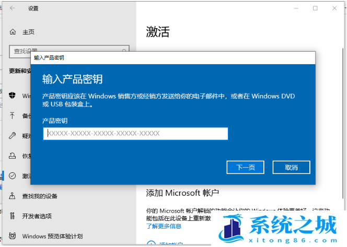
Task: Click the 取消 button
Action: click(291, 168)
